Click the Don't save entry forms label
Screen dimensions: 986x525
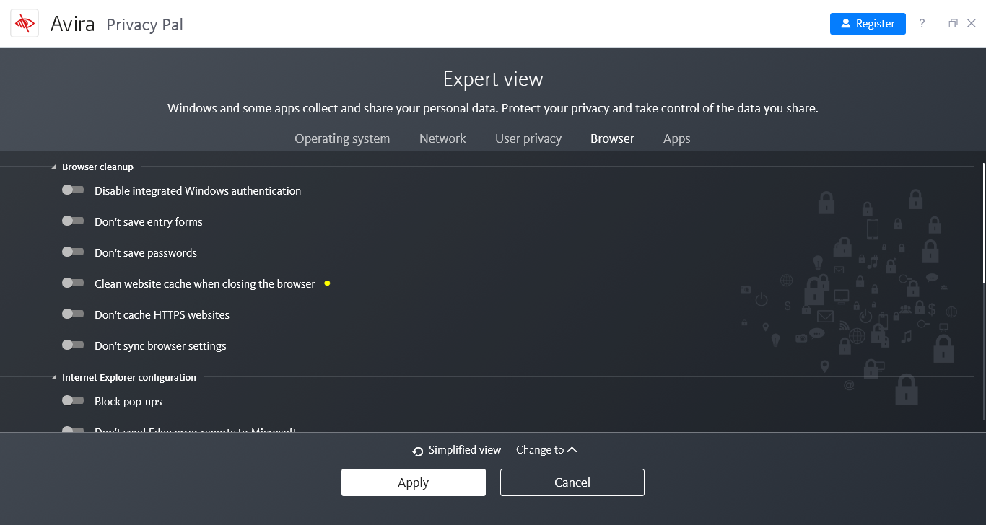(149, 222)
